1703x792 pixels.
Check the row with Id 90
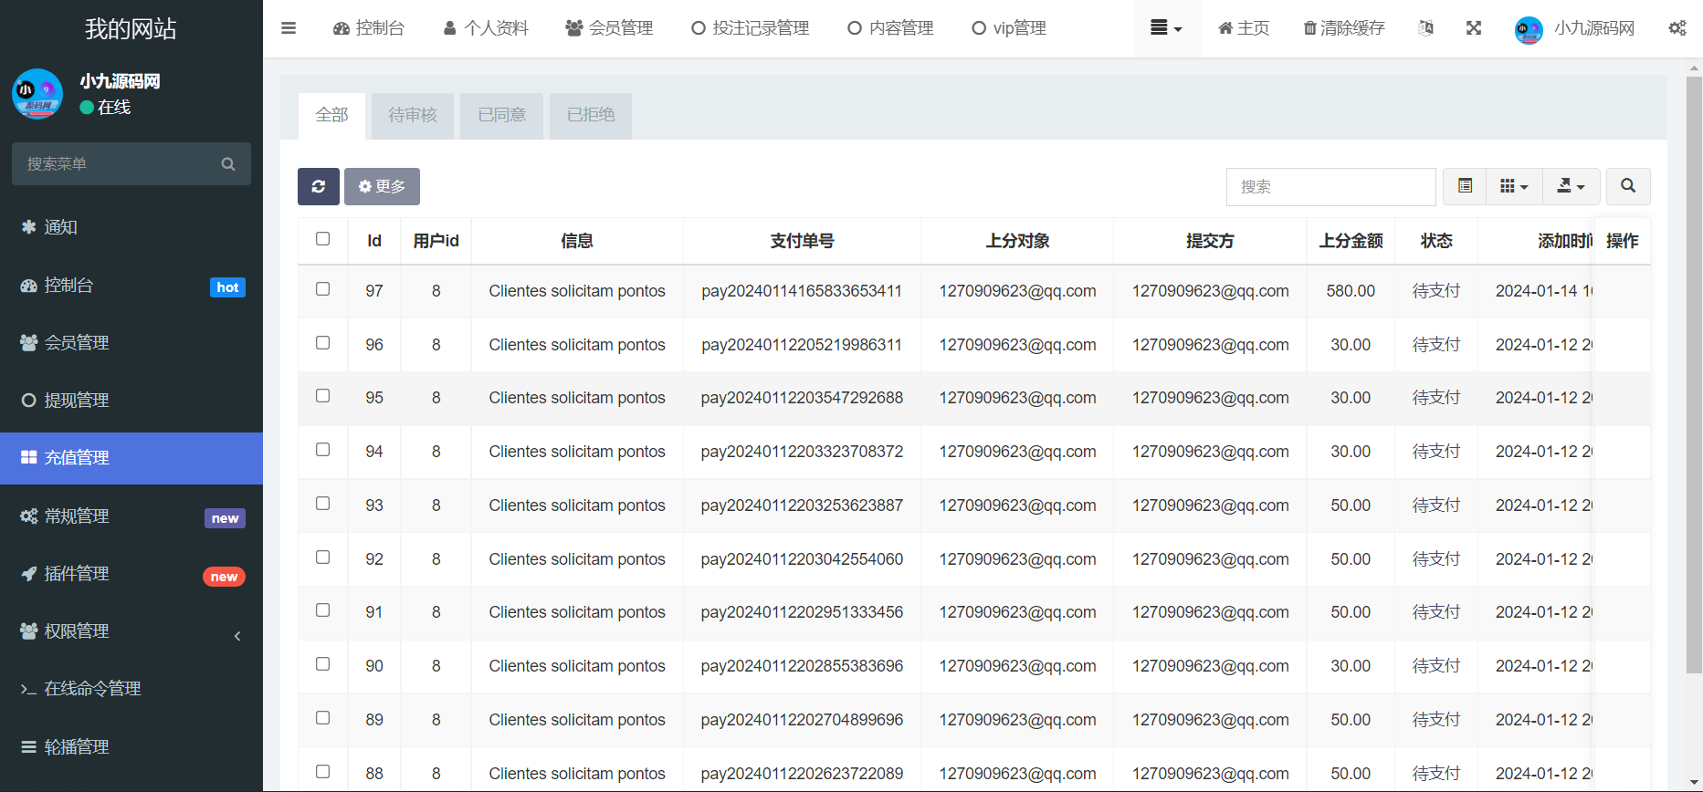tap(322, 664)
